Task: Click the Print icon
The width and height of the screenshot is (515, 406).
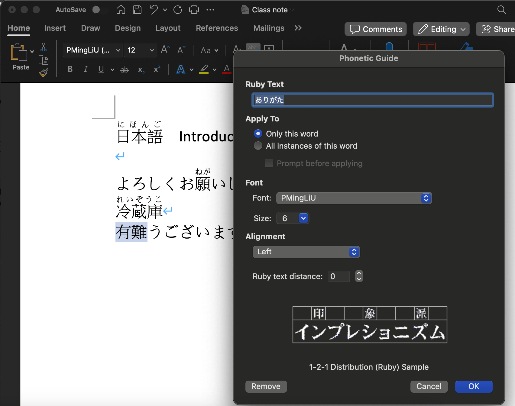Action: pyautogui.click(x=194, y=10)
